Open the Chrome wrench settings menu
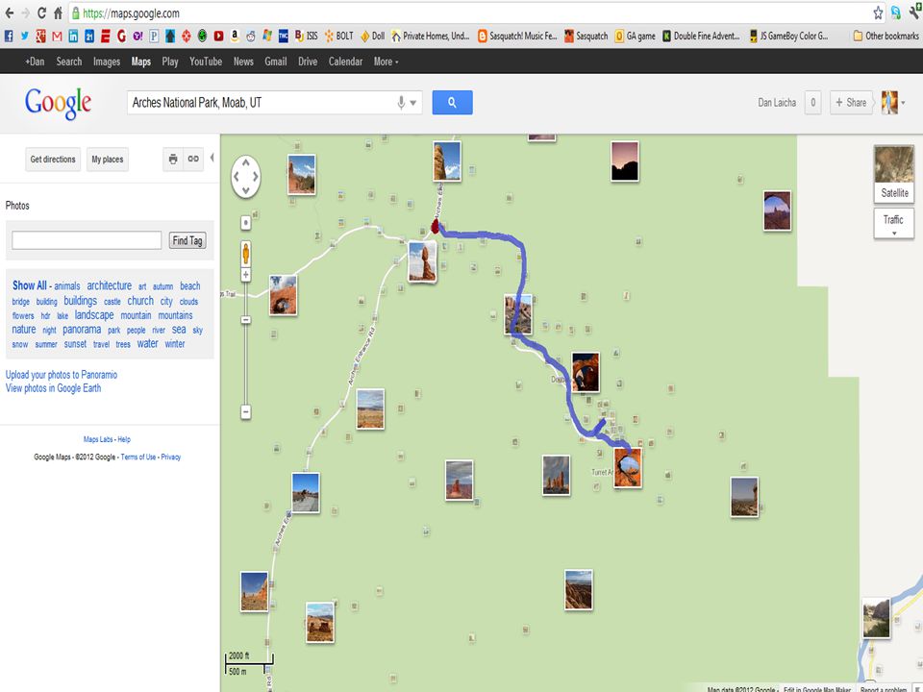 pos(915,12)
